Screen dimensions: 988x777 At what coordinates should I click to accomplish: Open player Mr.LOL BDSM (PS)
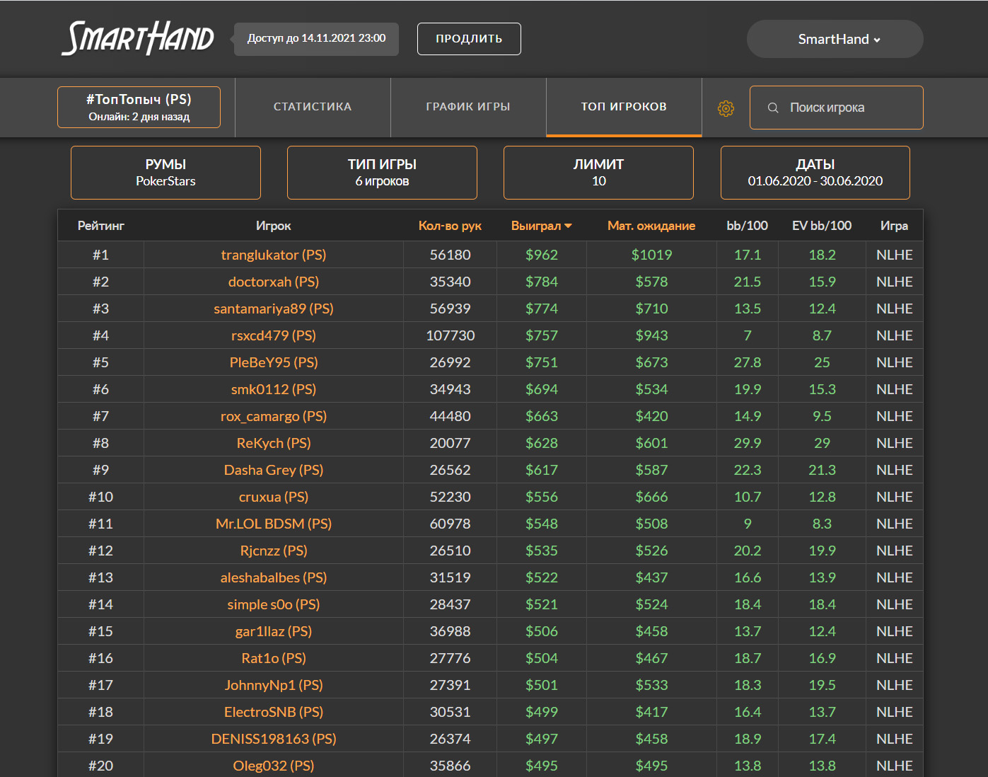pos(274,524)
